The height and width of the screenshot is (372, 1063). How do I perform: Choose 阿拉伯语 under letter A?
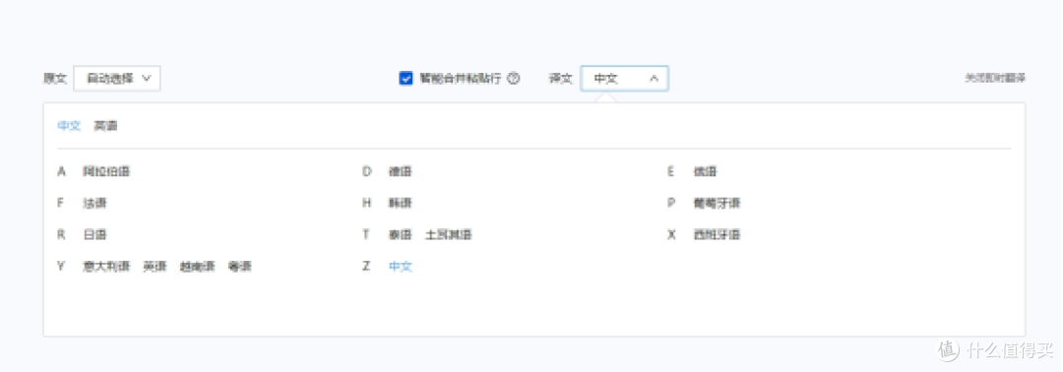point(105,171)
